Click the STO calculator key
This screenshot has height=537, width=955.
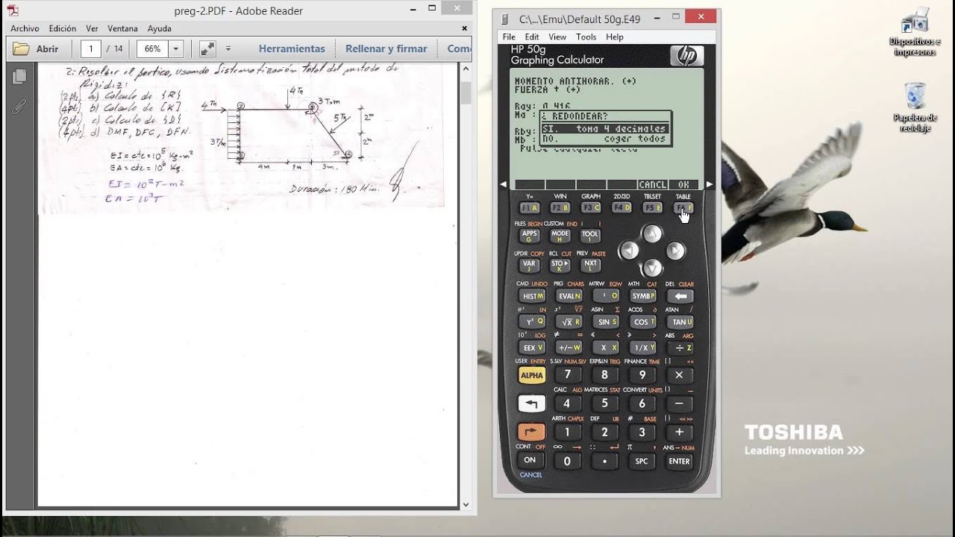pos(560,264)
